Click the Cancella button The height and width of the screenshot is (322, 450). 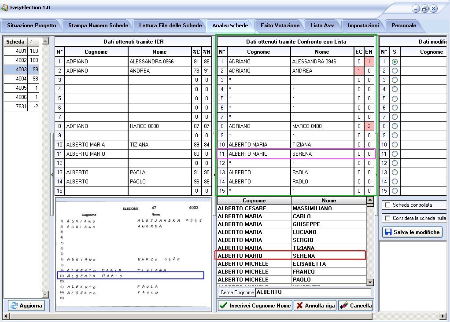(356, 306)
